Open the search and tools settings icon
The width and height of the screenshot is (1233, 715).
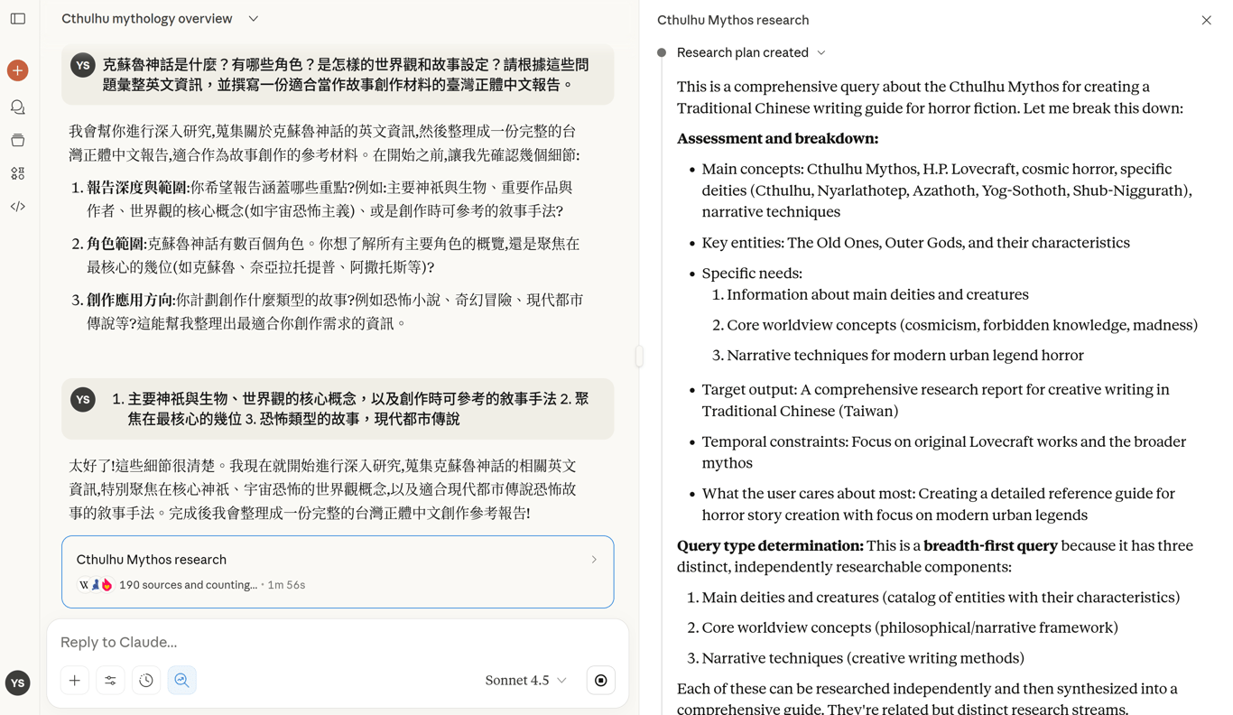(110, 681)
